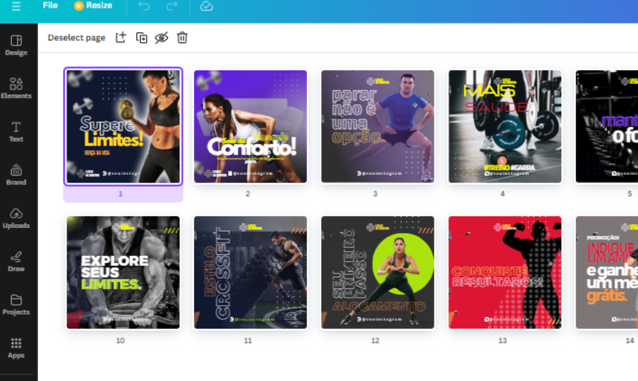The image size is (638, 381).
Task: Check cloud save status icon
Action: coord(206,6)
